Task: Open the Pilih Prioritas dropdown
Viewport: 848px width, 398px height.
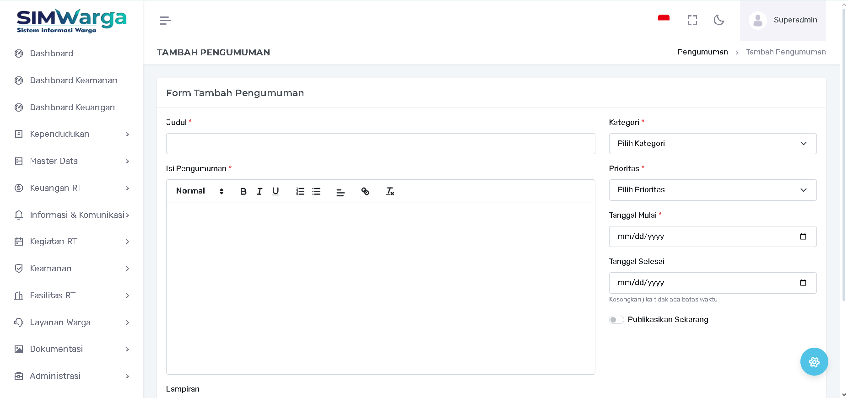Action: click(713, 190)
